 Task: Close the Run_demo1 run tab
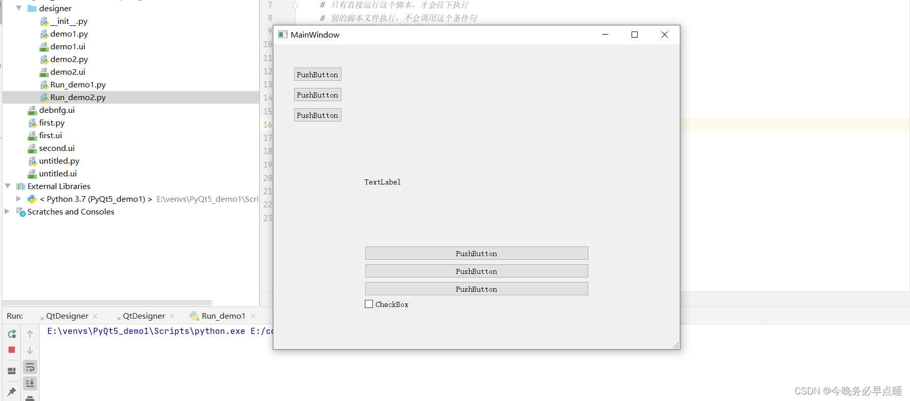(253, 316)
